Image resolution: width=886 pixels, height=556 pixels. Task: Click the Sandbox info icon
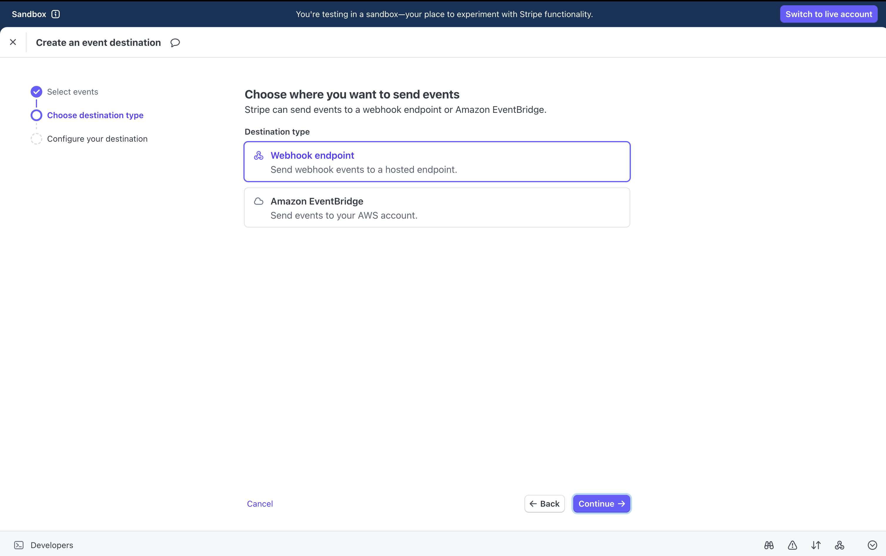(x=56, y=14)
